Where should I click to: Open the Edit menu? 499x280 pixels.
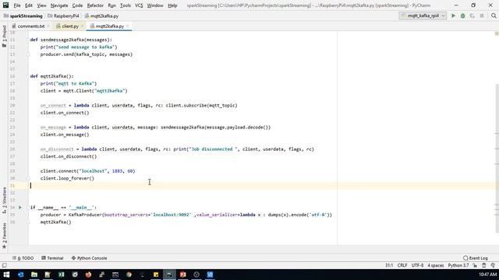(29, 5)
